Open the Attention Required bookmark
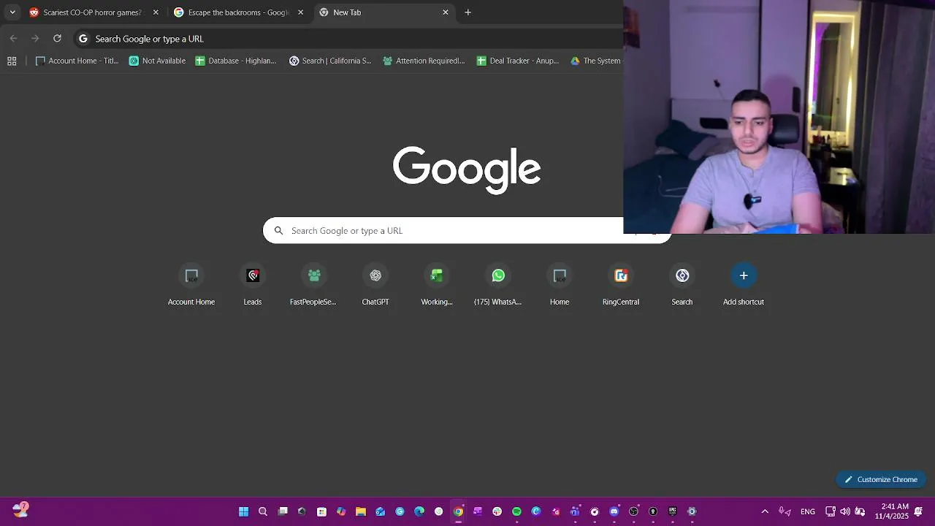Image resolution: width=935 pixels, height=526 pixels. coord(424,61)
